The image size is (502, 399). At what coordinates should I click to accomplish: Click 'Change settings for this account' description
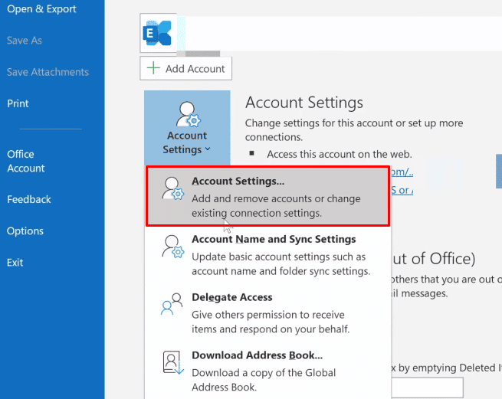coord(354,130)
